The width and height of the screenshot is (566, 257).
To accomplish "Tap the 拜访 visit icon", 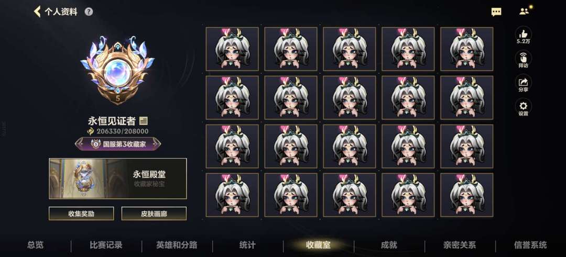I will pyautogui.click(x=523, y=60).
